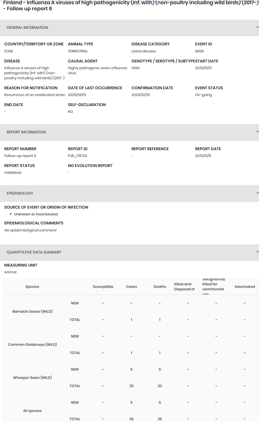Click the Report ID FUR_178726 value

point(77,156)
